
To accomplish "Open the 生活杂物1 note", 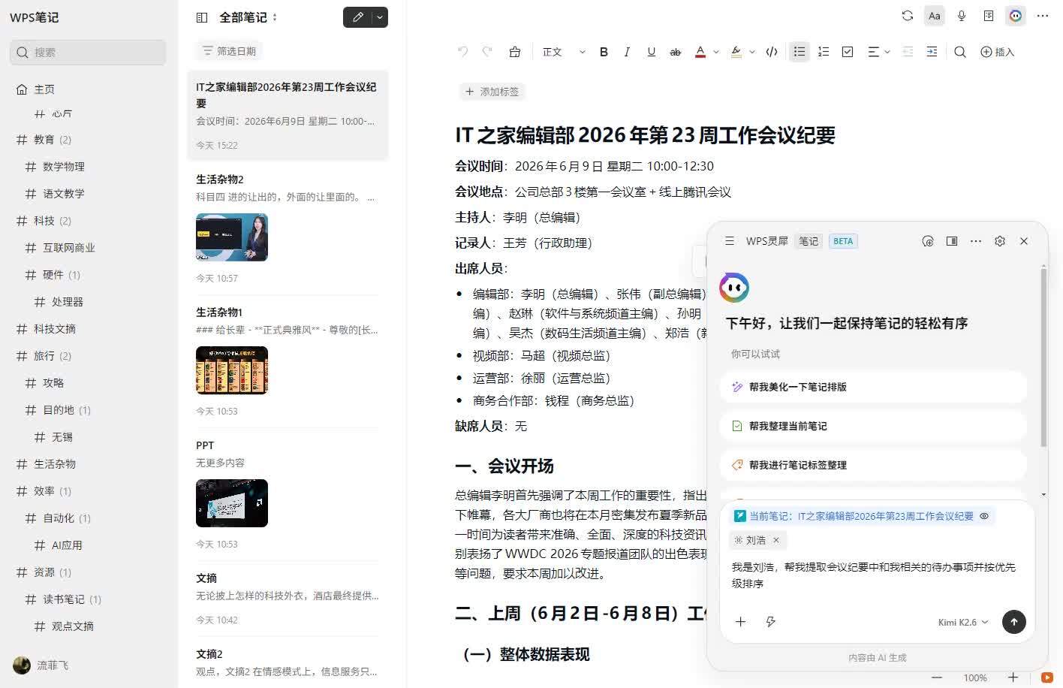I will point(288,360).
